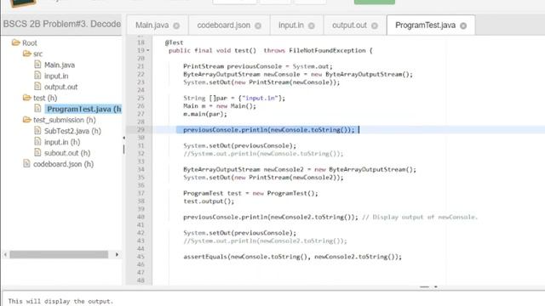Image resolution: width=545 pixels, height=306 pixels.
Task: Switch to the input.in tab
Action: (291, 25)
